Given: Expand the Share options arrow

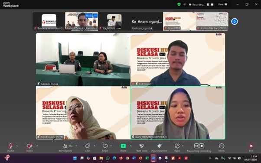Looking at the screenshot, I should coord(131,146).
